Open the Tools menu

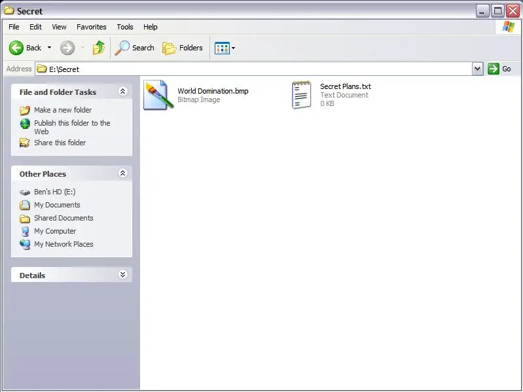click(125, 27)
